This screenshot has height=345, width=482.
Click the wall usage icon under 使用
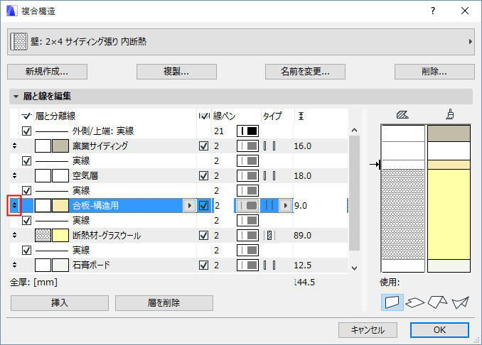(x=392, y=302)
